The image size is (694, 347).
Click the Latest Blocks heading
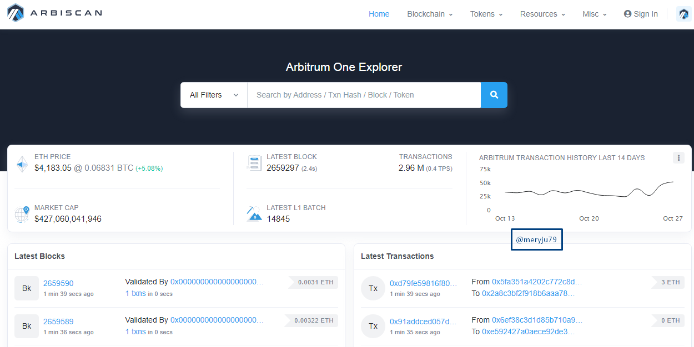point(39,256)
